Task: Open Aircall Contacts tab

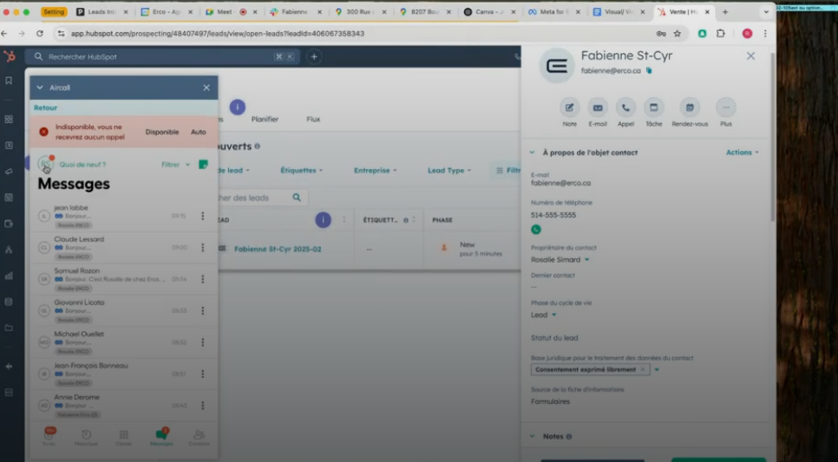Action: [199, 438]
